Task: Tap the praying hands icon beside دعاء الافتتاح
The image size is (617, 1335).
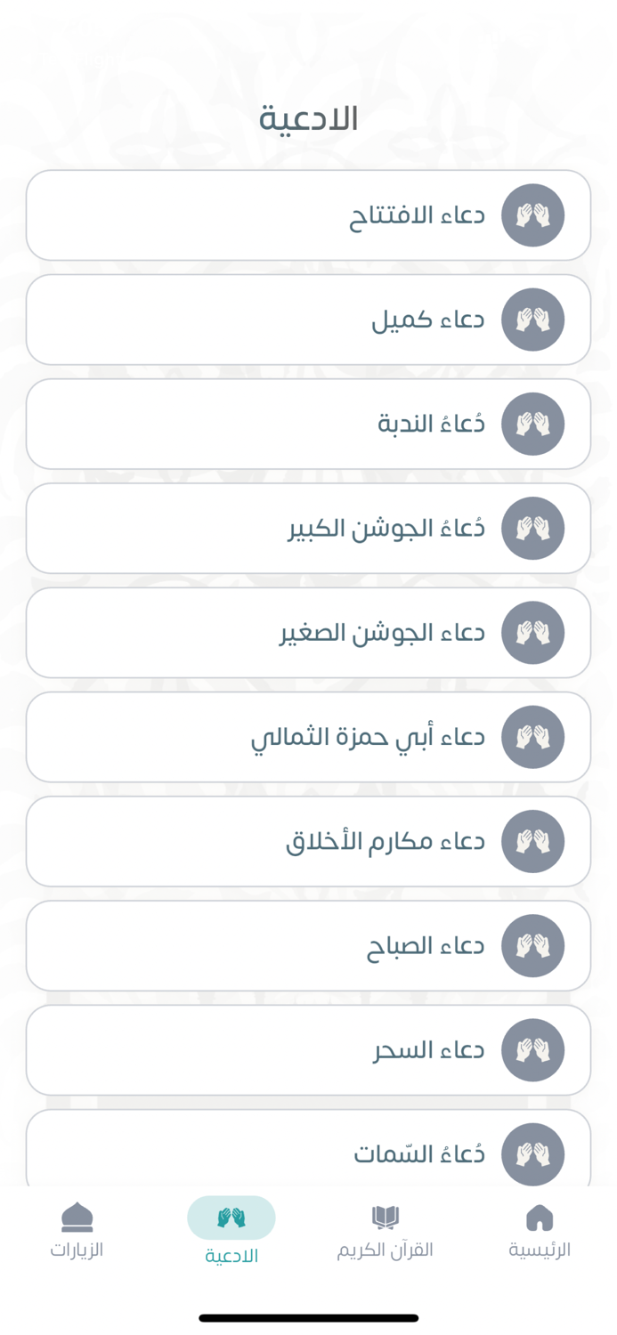Action: pos(534,214)
